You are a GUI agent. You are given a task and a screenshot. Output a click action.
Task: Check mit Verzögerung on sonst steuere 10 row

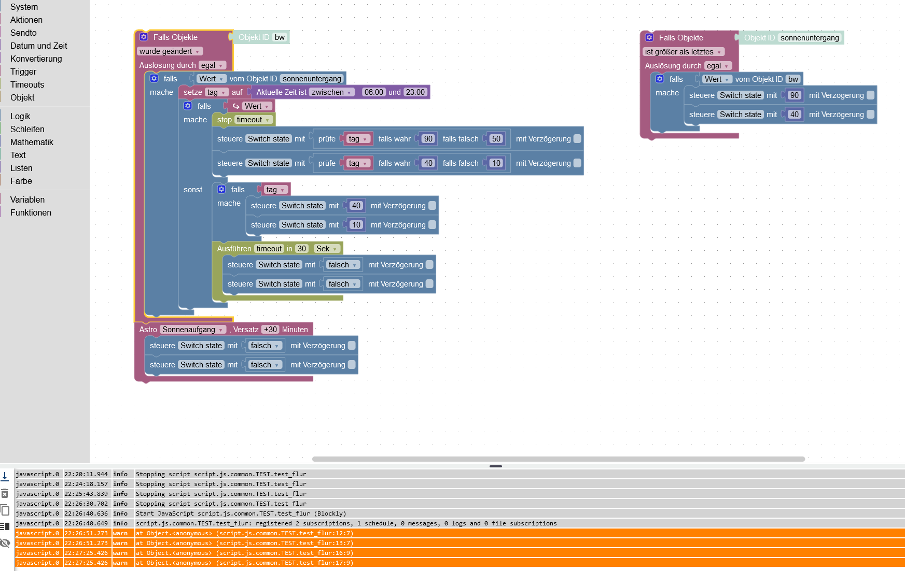coord(432,225)
